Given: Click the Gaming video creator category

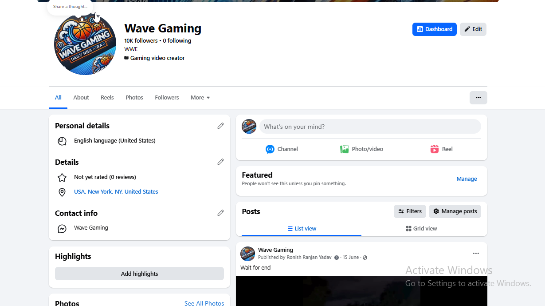Looking at the screenshot, I should (x=157, y=58).
